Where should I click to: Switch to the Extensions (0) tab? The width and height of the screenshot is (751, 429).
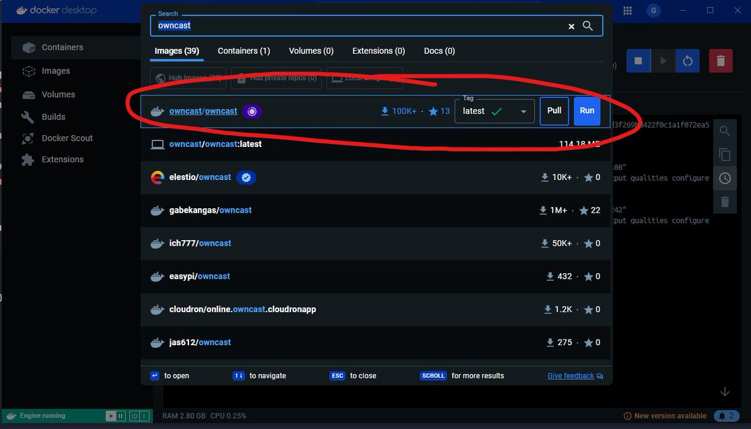click(379, 51)
